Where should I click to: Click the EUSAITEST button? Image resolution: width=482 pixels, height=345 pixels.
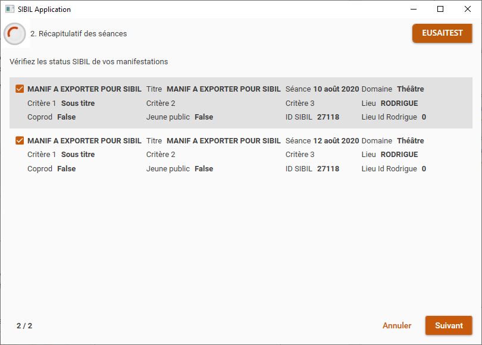442,33
